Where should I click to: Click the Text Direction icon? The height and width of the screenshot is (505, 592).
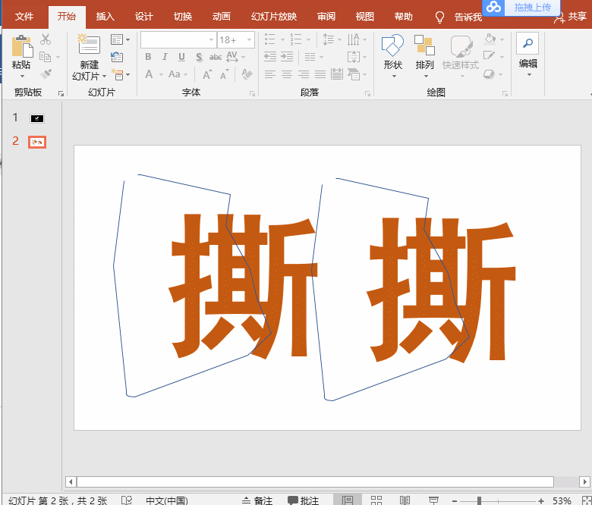tap(354, 39)
